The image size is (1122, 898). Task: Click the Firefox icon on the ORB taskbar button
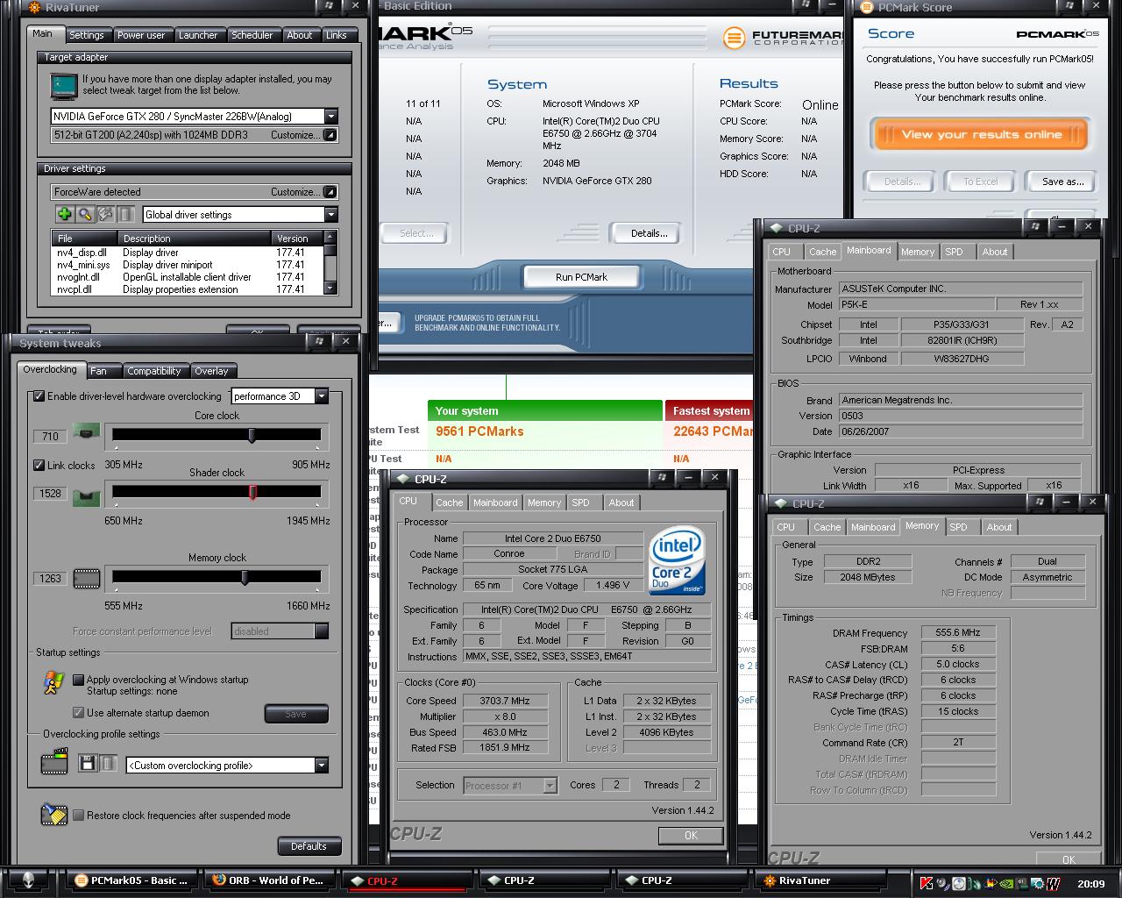(218, 880)
